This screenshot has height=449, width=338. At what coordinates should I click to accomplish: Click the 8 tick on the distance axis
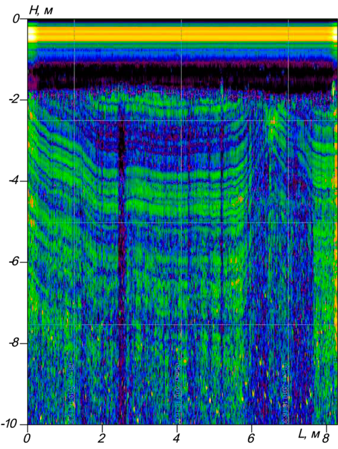[x=326, y=438]
